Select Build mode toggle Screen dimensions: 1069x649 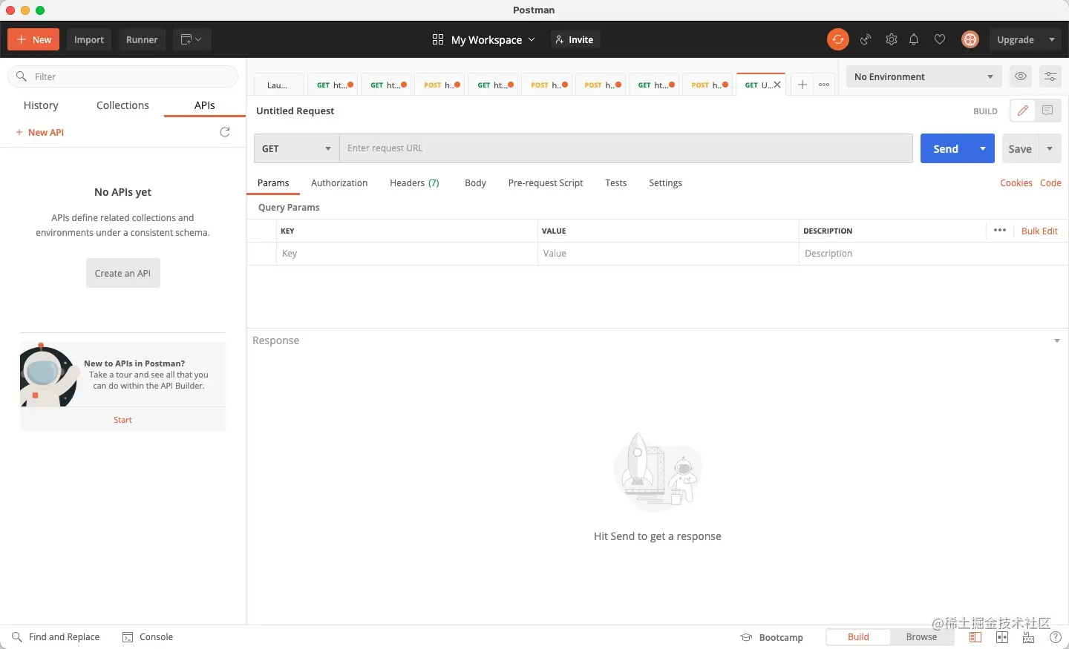click(858, 637)
